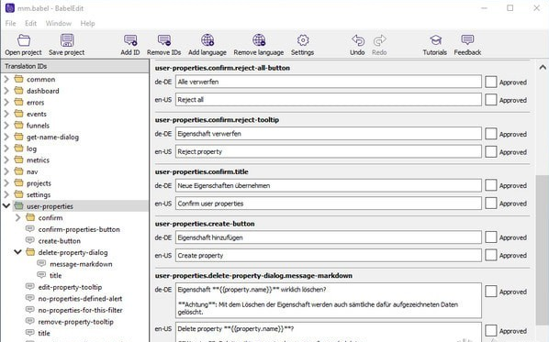Expand the settings folder

point(6,194)
